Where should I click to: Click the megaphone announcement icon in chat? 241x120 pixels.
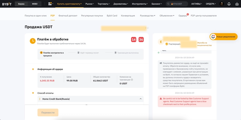(x=161, y=63)
